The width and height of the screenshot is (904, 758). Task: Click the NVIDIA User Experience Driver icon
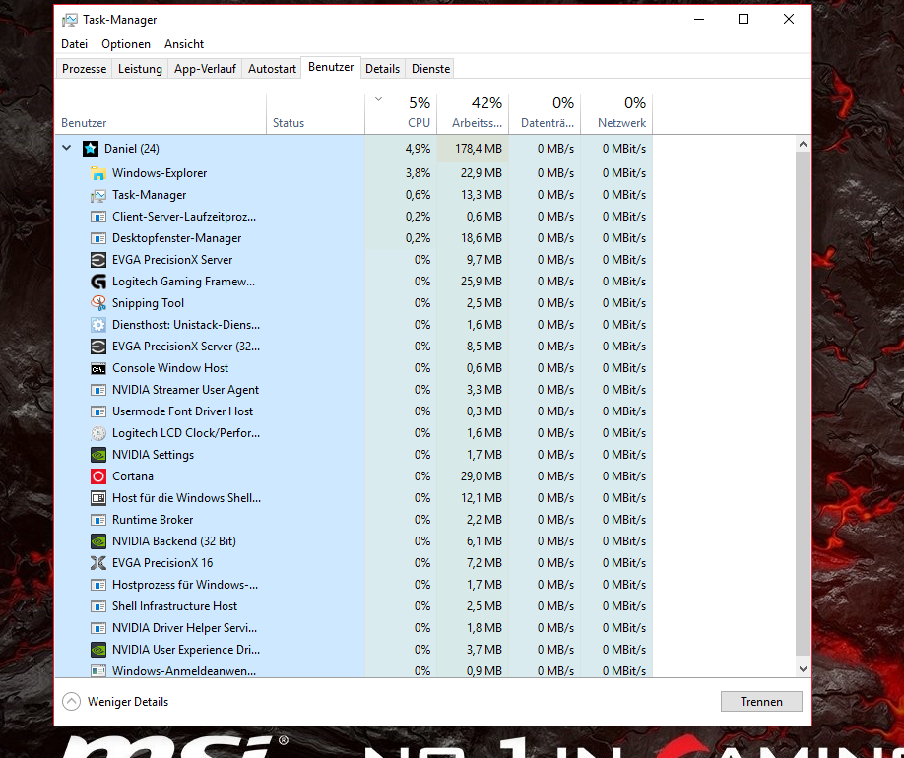(x=98, y=650)
